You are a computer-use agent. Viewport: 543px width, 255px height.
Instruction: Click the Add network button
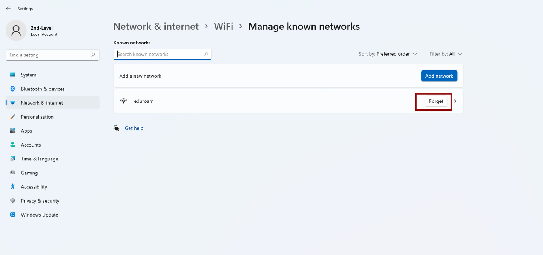[439, 76]
